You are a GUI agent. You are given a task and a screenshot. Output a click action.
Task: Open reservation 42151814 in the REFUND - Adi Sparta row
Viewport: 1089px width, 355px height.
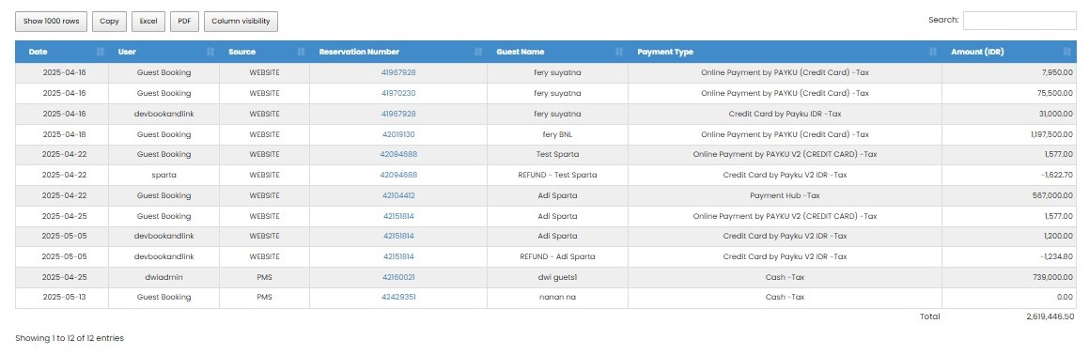click(x=398, y=256)
